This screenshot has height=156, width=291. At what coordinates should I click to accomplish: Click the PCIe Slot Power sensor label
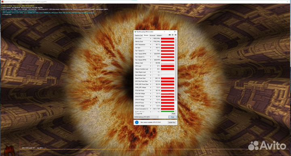[140, 90]
